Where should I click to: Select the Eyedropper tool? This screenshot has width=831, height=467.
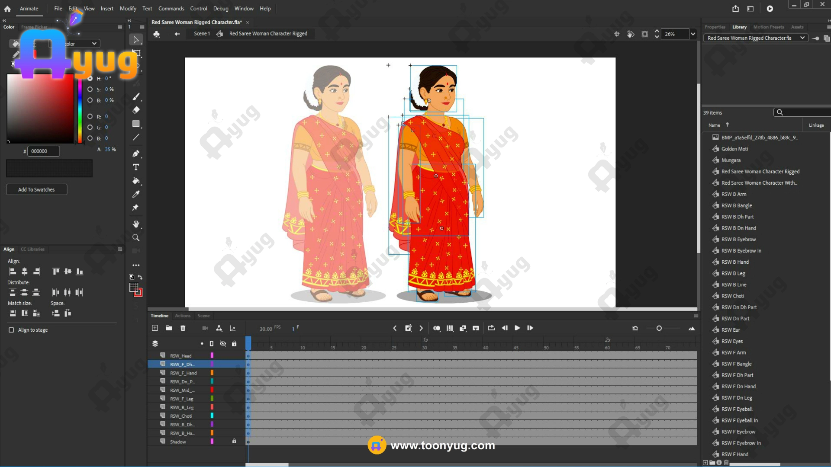pos(136,194)
